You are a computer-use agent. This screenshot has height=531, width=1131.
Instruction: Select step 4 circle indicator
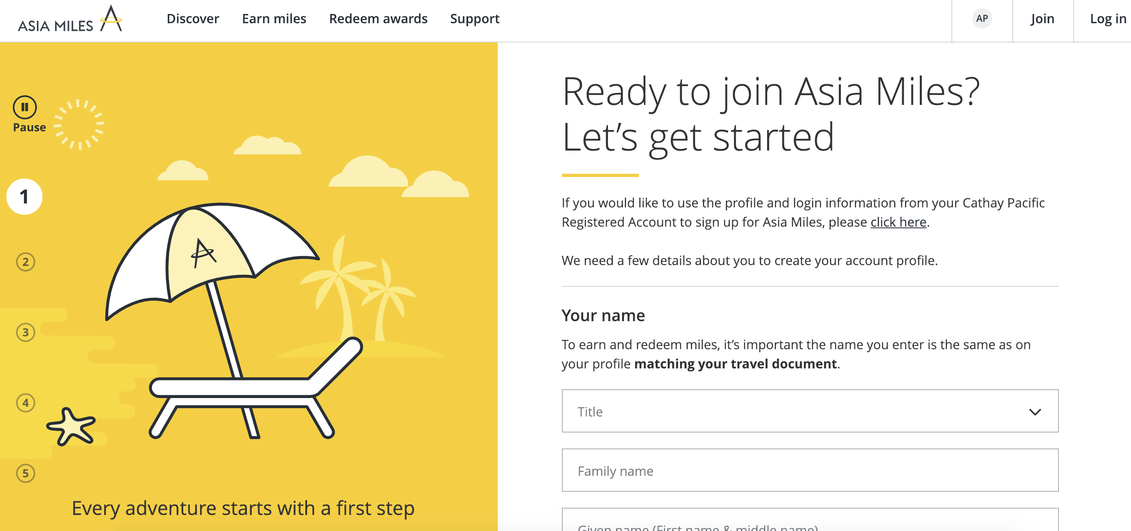(x=26, y=403)
